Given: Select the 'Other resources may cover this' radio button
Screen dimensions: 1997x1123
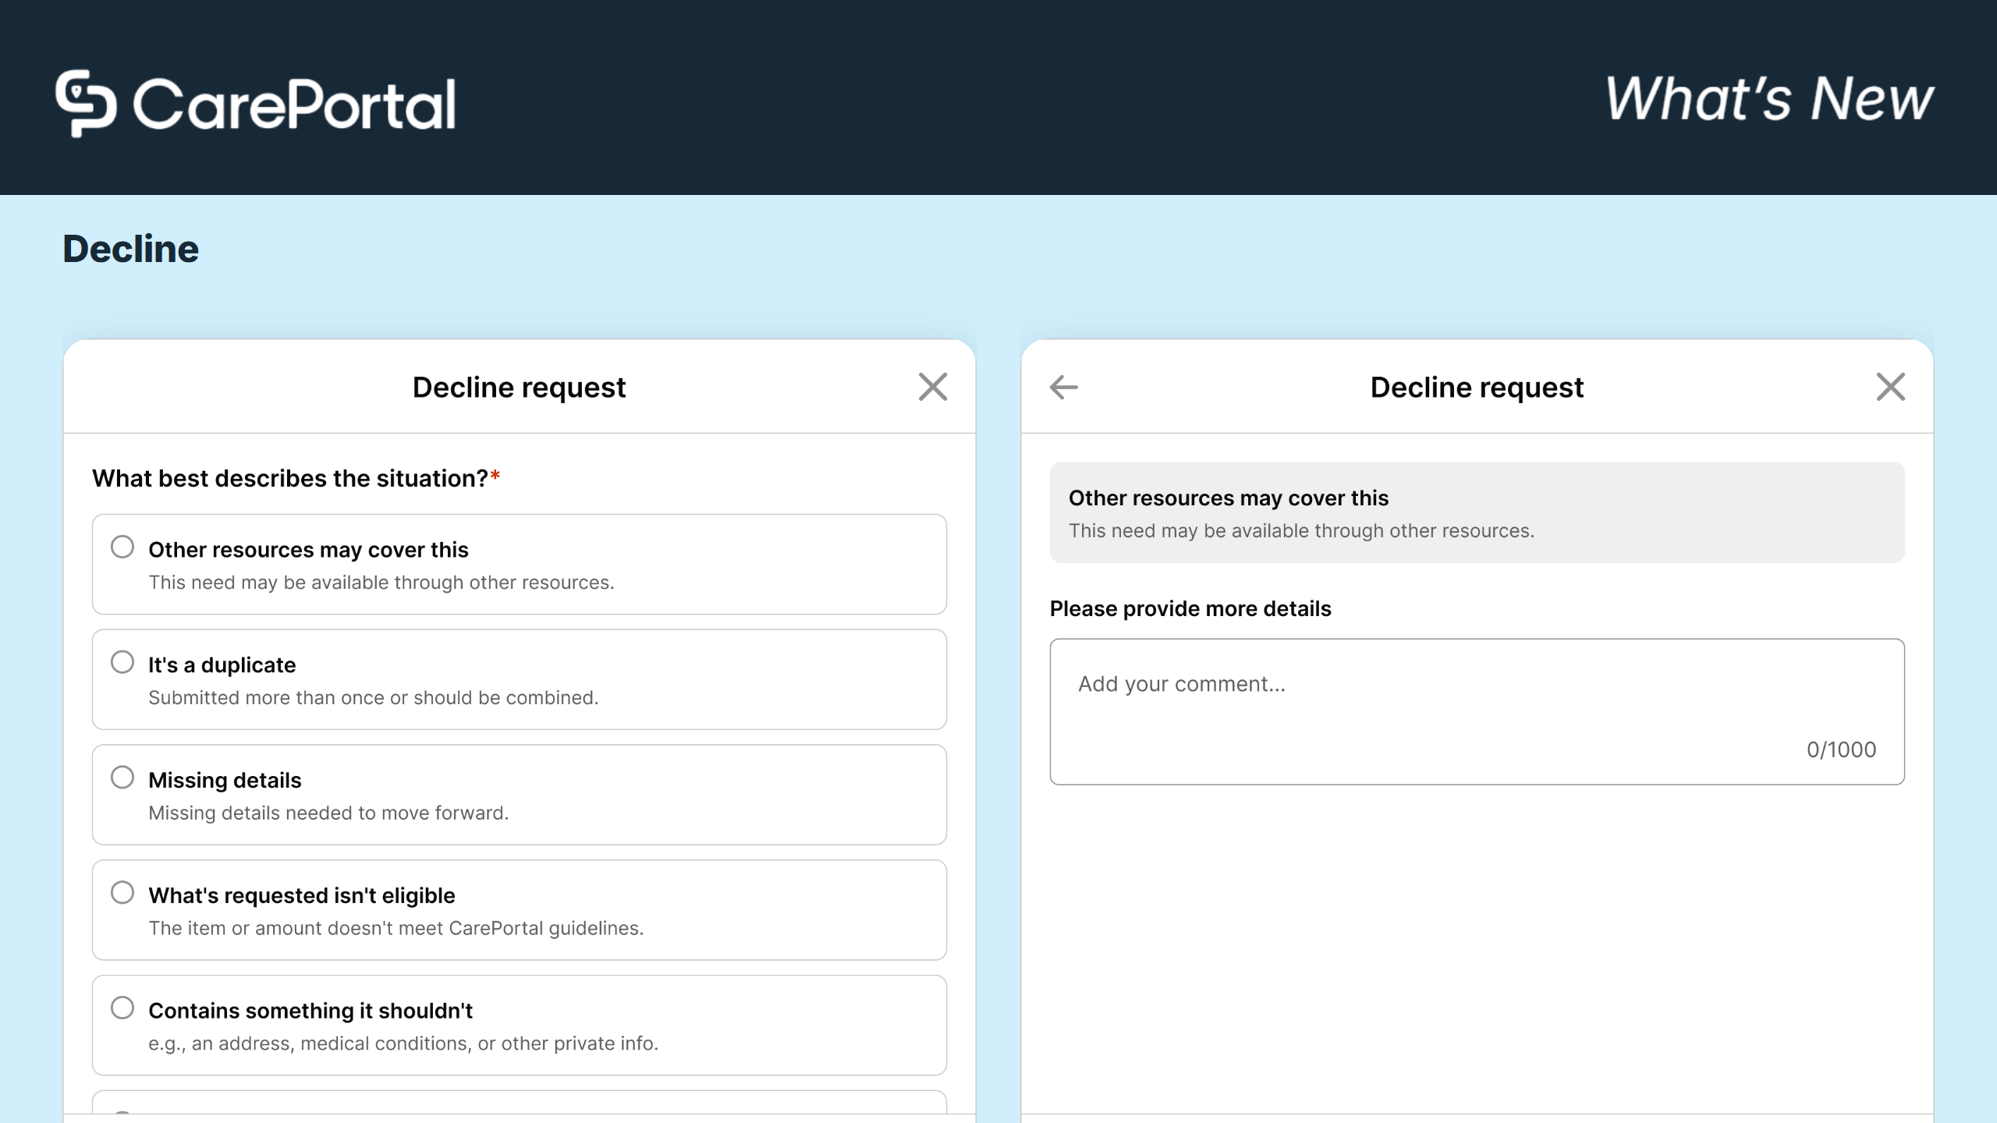Looking at the screenshot, I should pos(122,547).
